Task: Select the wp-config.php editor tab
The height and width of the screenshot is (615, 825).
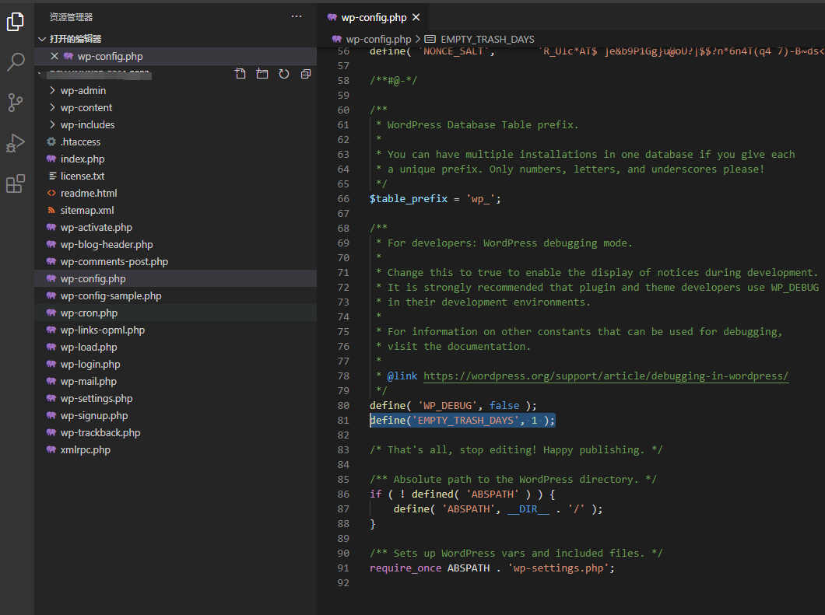Action: 374,17
